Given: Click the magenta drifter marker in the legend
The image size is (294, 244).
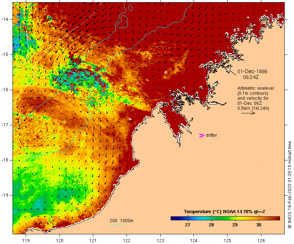Looking at the screenshot, I should pos(201,136).
